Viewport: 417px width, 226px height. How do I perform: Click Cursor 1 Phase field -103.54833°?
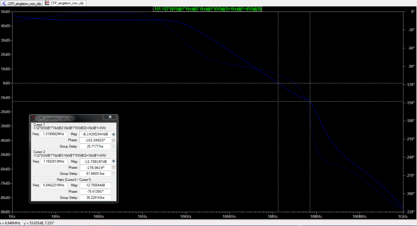tap(95, 140)
